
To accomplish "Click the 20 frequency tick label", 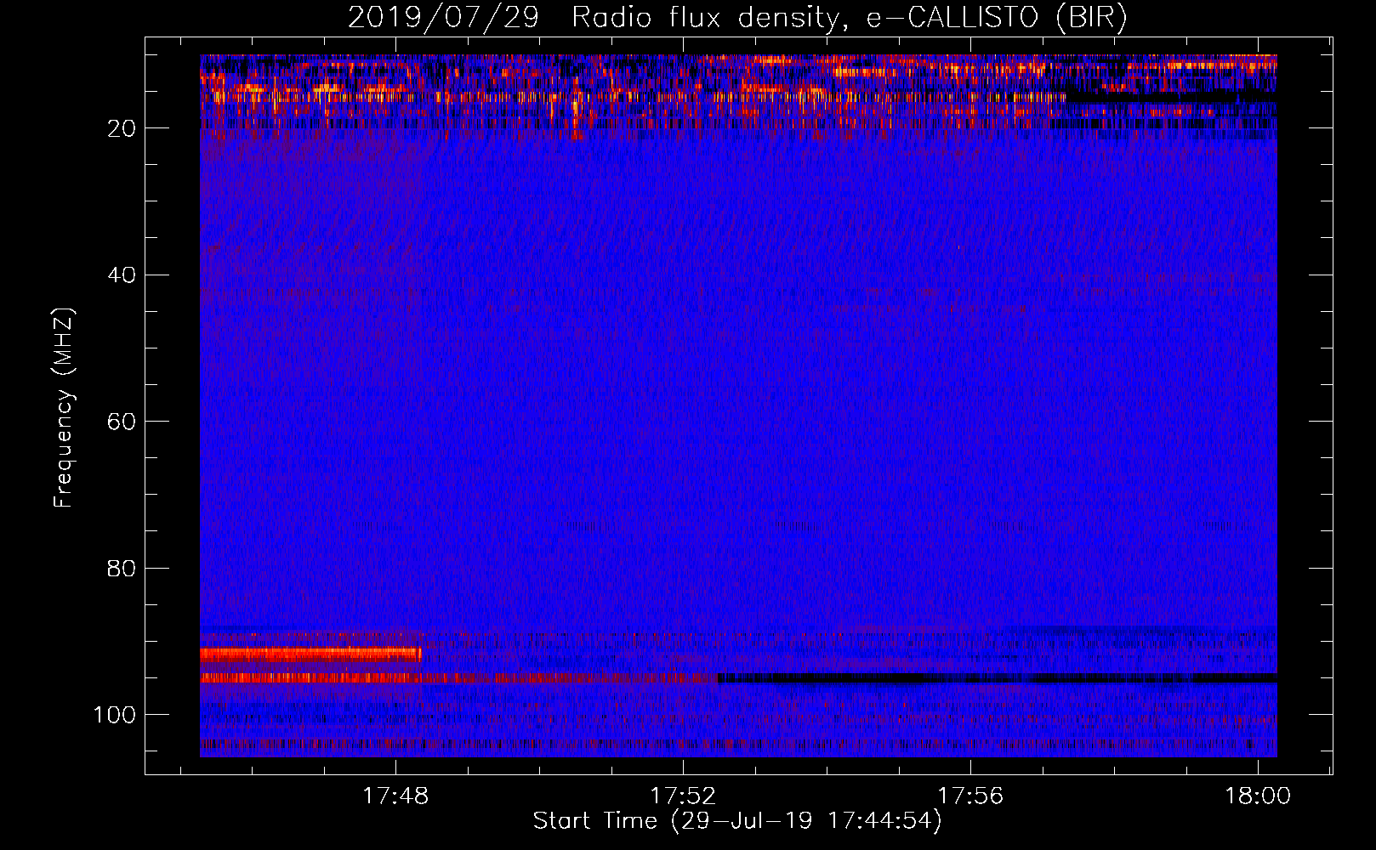I will (122, 128).
